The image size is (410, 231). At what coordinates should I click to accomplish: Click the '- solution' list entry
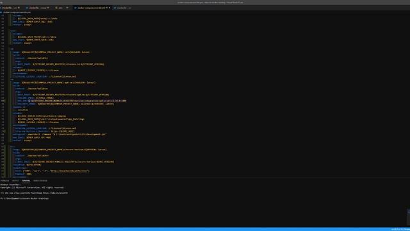[x=22, y=110]
